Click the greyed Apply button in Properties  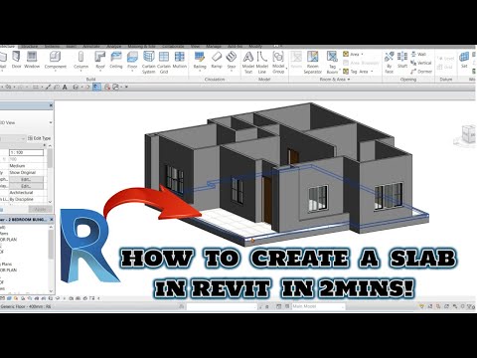[40, 209]
